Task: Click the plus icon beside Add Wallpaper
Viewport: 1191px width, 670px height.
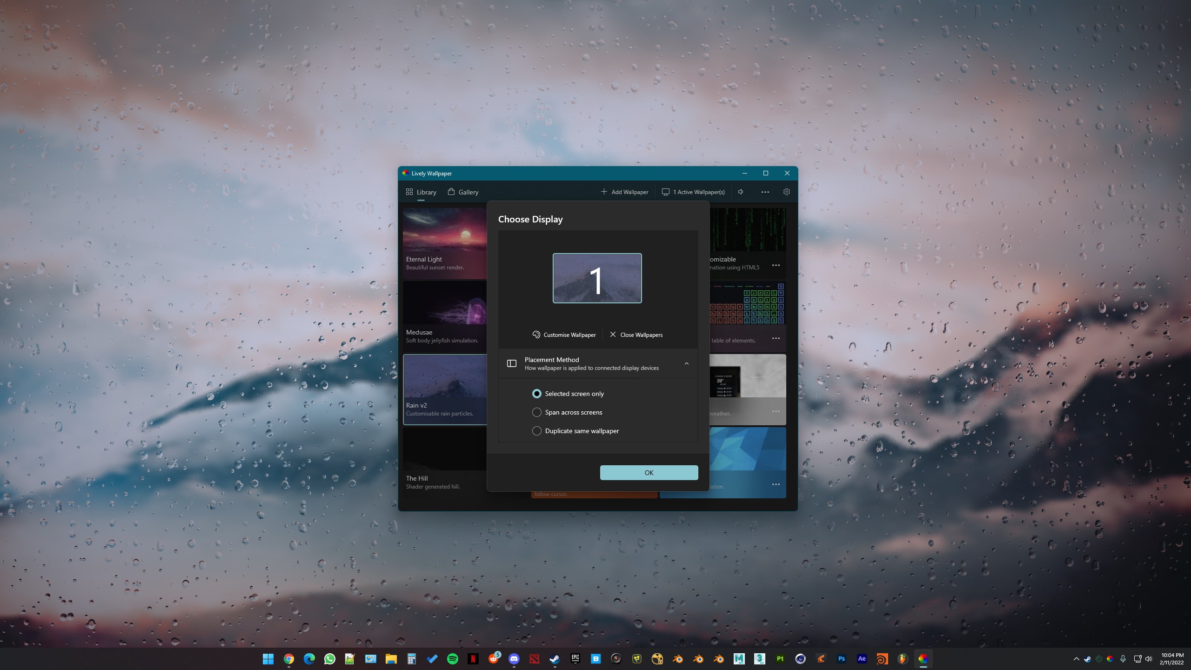Action: [x=603, y=192]
